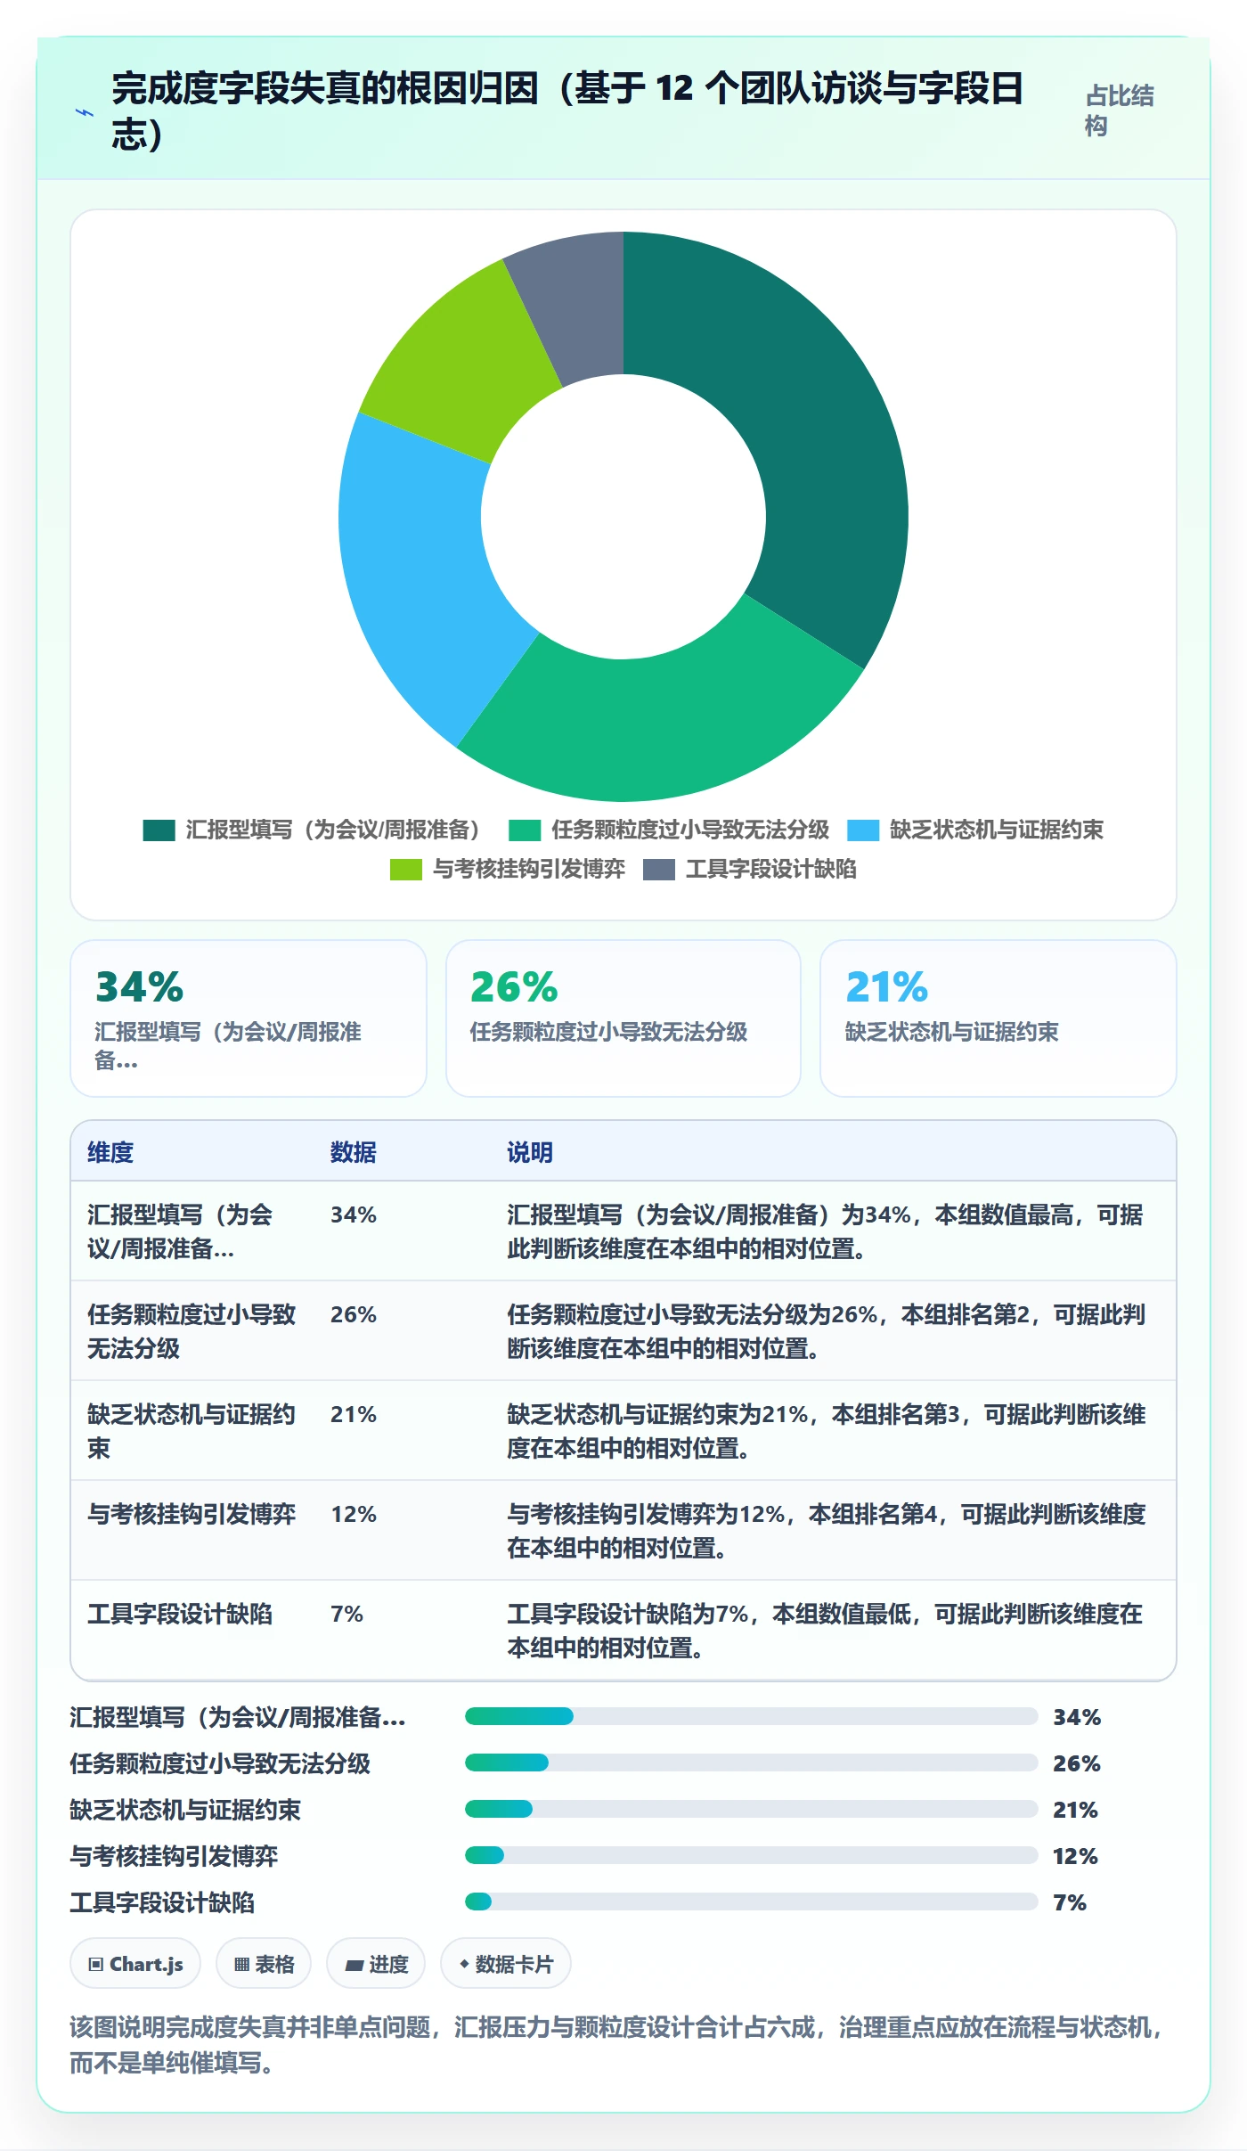This screenshot has height=2151, width=1247.
Task: Select the 12% table cell
Action: pyautogui.click(x=354, y=1514)
